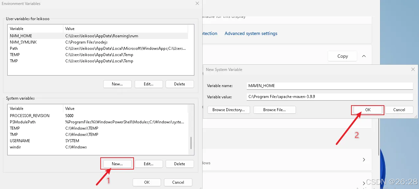Click Edit under System variables

[x=148, y=164]
